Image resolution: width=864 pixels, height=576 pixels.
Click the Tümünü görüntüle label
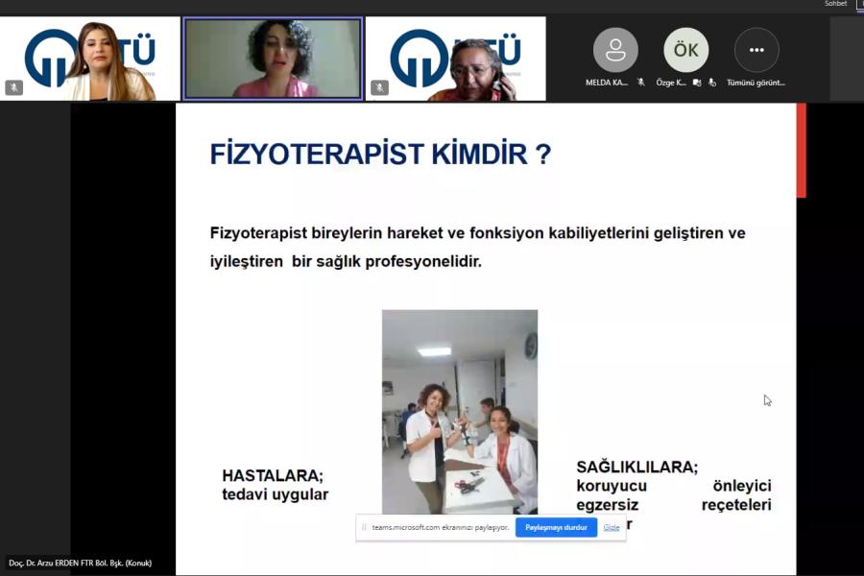[x=756, y=83]
